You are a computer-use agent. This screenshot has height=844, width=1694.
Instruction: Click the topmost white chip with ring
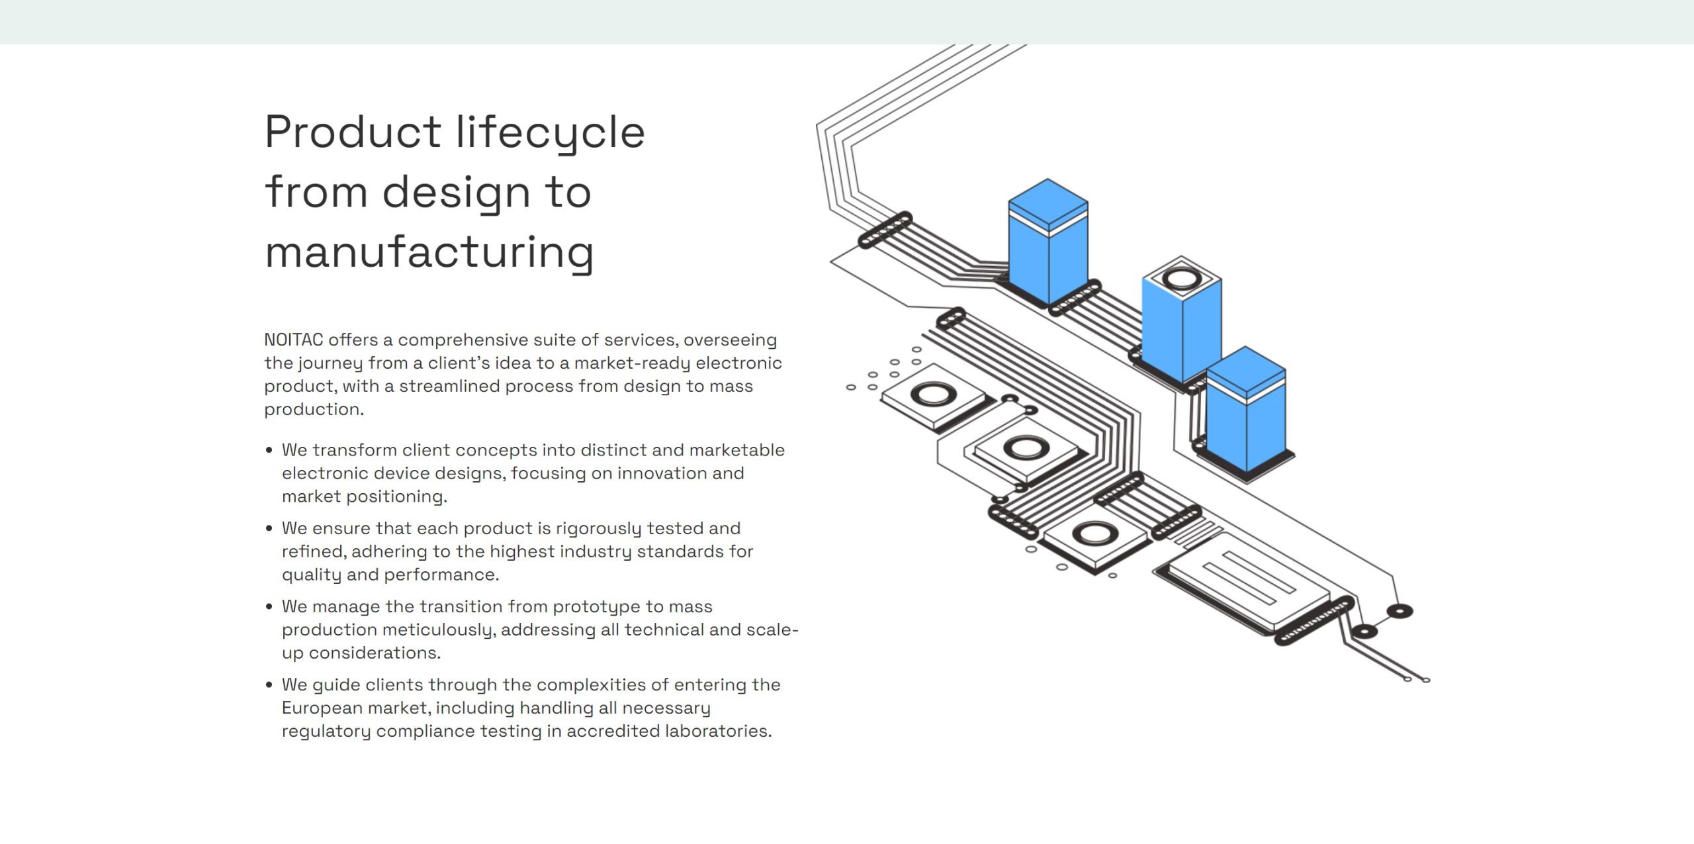934,397
